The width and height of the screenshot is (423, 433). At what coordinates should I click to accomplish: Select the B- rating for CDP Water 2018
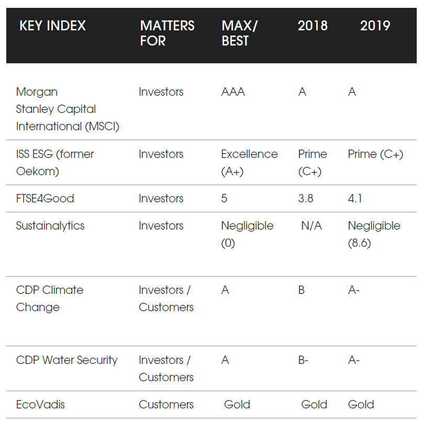click(x=303, y=360)
